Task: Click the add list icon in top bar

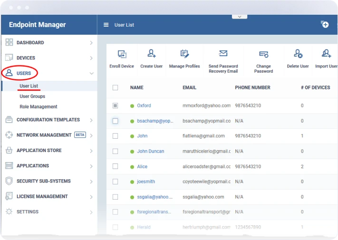Action: (325, 24)
